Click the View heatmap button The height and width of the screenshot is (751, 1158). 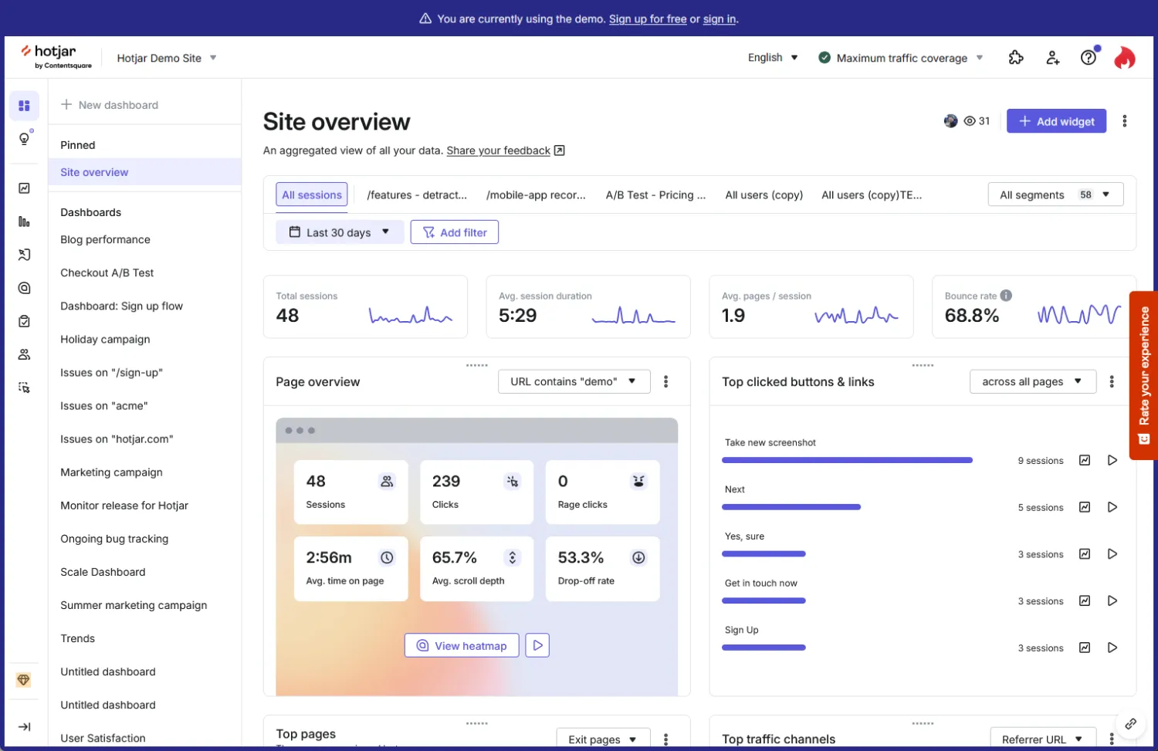coord(462,645)
